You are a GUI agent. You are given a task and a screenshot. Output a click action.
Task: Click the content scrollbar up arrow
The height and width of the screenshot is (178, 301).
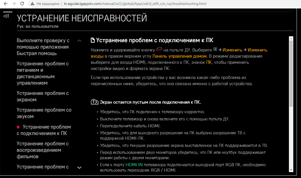[291, 39]
